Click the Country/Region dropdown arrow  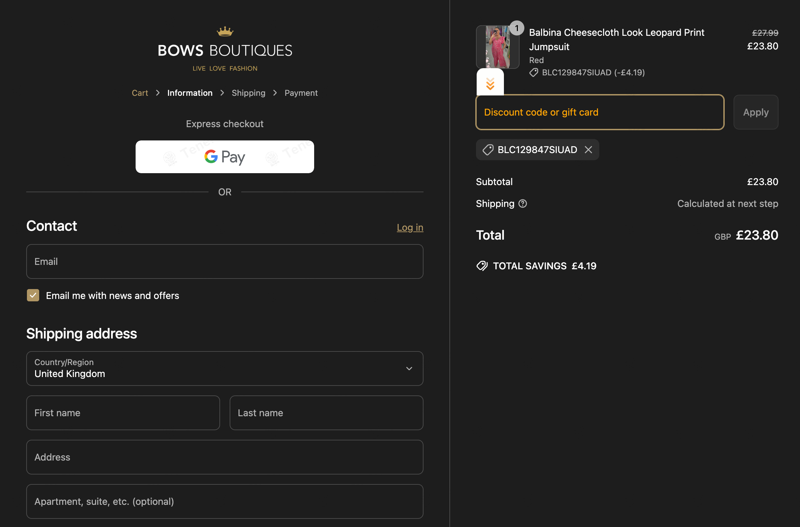[409, 368]
